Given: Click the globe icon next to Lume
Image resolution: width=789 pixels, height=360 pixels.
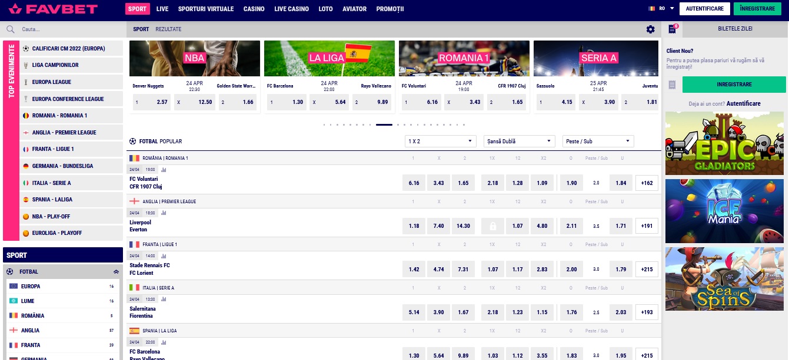Looking at the screenshot, I should point(13,301).
